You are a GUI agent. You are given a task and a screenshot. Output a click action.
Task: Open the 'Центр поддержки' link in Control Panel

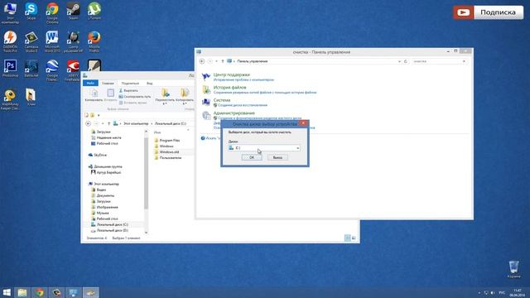(x=232, y=74)
